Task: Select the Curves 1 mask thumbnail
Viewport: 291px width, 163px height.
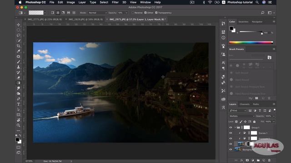Action: tap(254, 133)
